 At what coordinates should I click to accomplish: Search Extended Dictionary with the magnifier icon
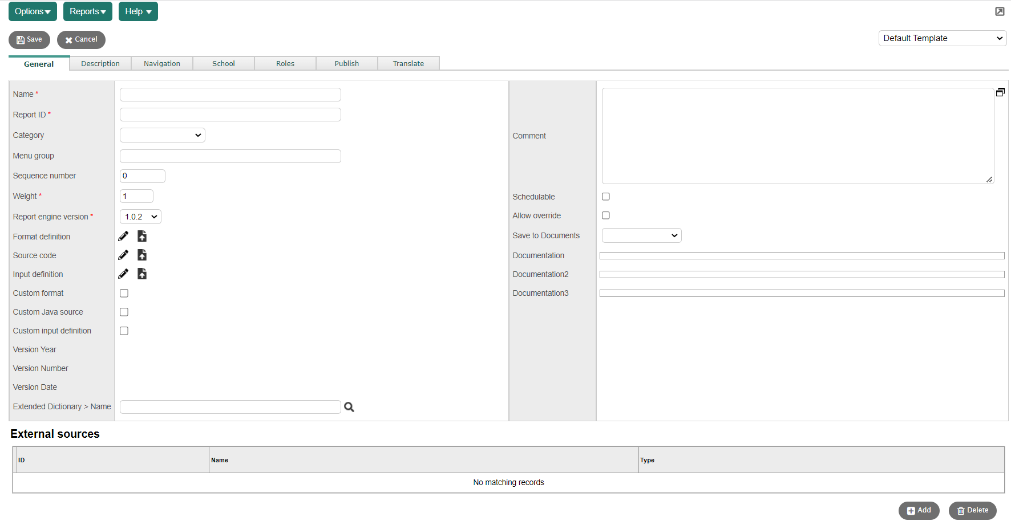(x=349, y=407)
